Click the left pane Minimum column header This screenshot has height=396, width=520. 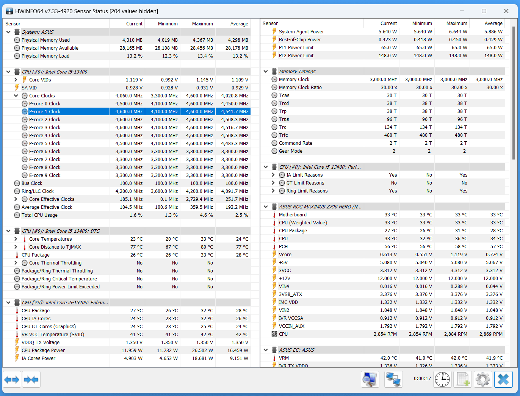pyautogui.click(x=162, y=23)
